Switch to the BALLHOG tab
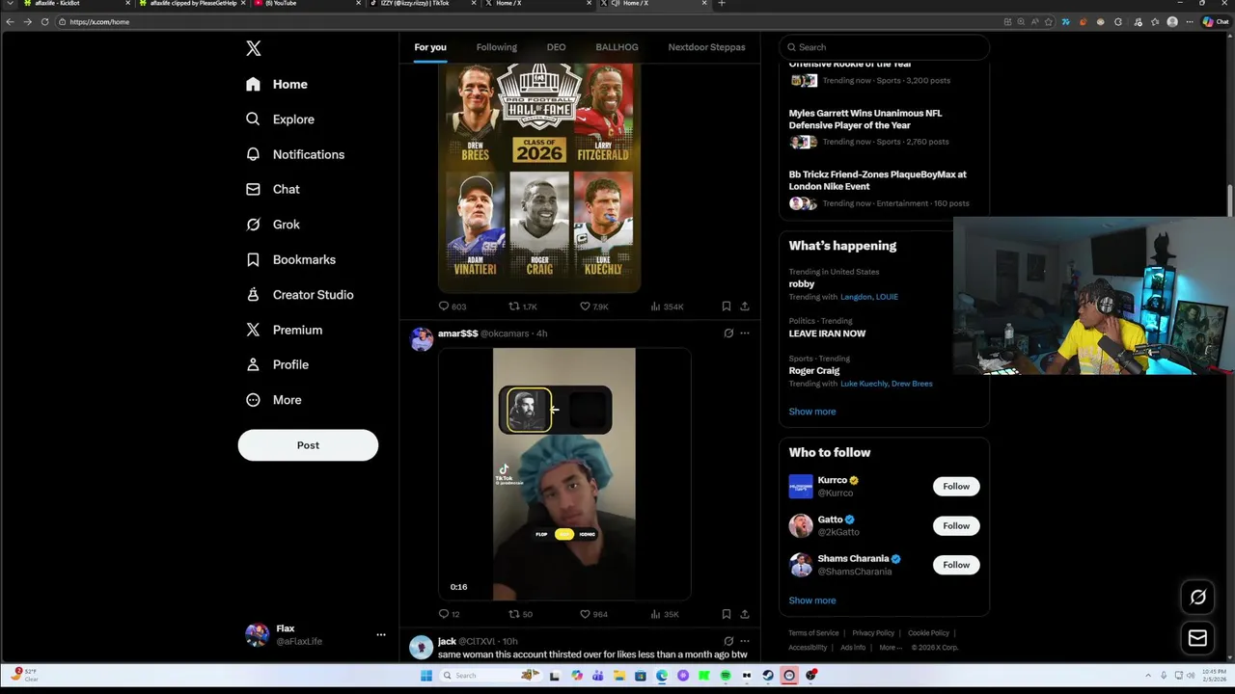Image resolution: width=1235 pixels, height=694 pixels. pos(617,47)
